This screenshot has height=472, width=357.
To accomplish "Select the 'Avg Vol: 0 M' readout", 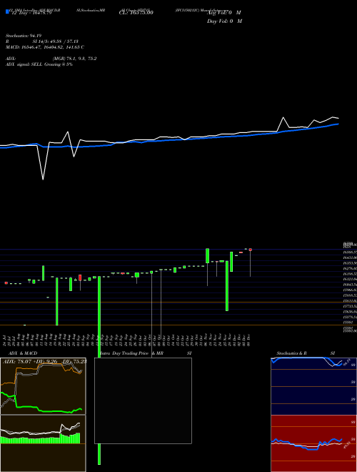I will pyautogui.click(x=224, y=13).
